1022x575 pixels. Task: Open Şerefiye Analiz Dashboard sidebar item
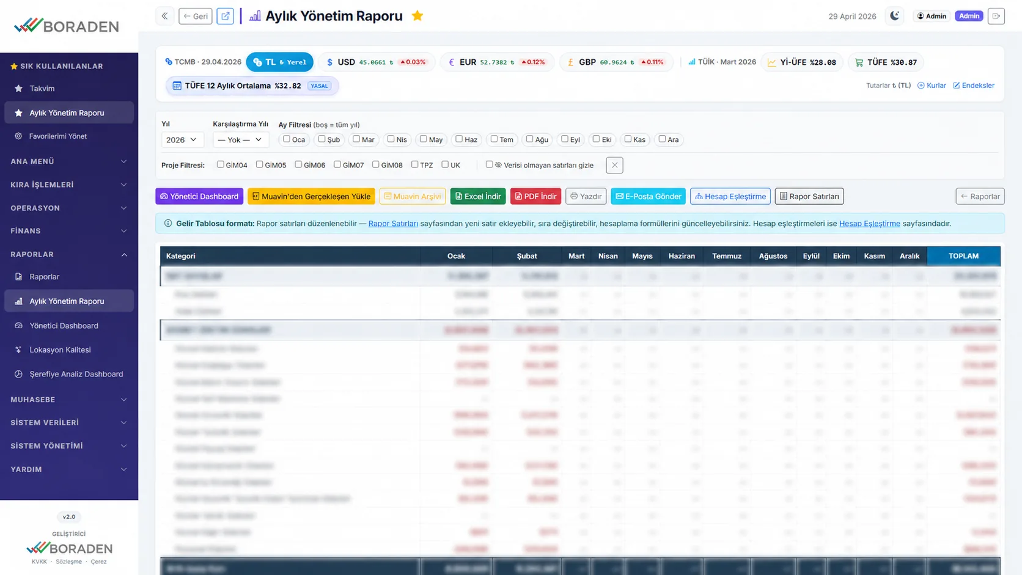click(69, 374)
